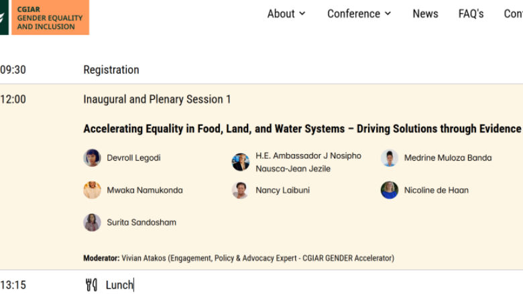Click Ambassador Nosipho's avatar photo

pyautogui.click(x=241, y=162)
